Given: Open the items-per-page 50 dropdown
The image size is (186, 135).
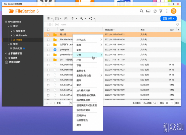Looking at the screenshot, I should (x=169, y=103).
